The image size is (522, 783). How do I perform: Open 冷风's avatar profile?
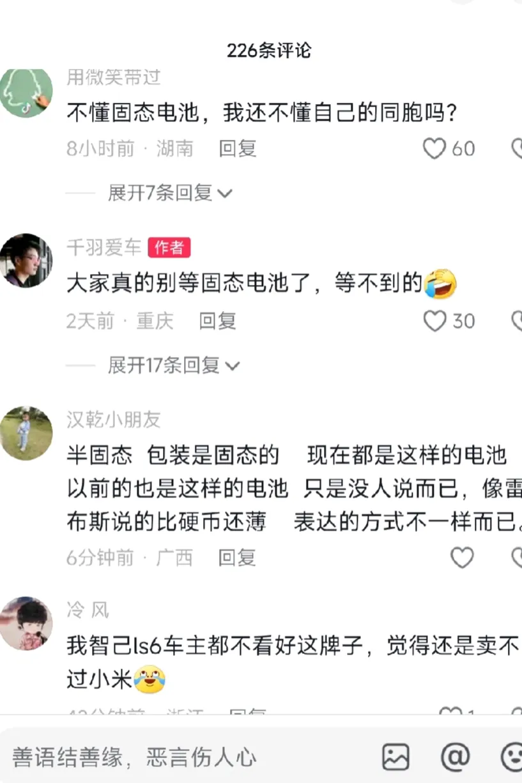26,623
